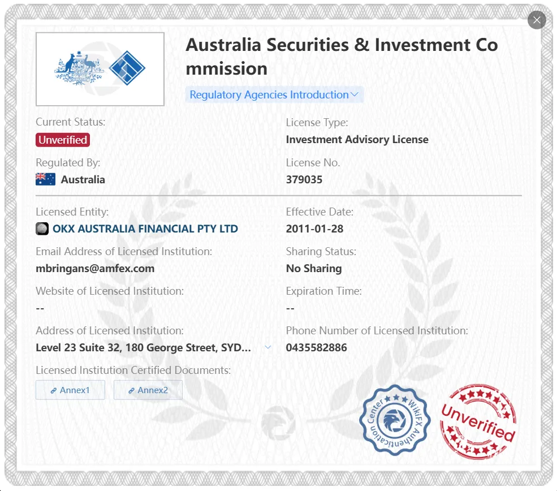The image size is (557, 491).
Task: Click the phone number 0435582886
Action: pos(317,347)
